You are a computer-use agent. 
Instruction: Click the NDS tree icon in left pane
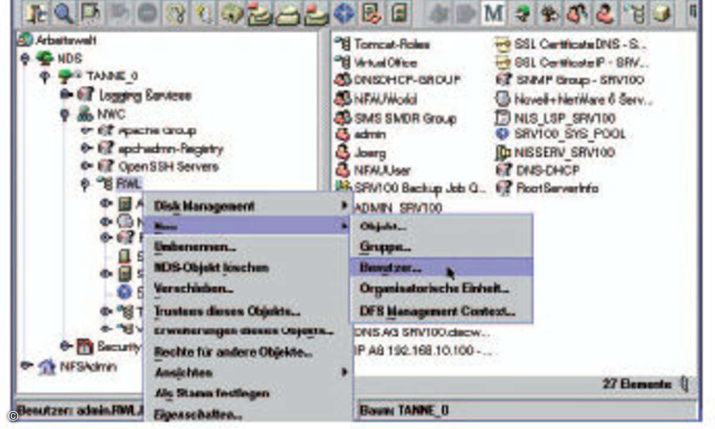point(44,58)
